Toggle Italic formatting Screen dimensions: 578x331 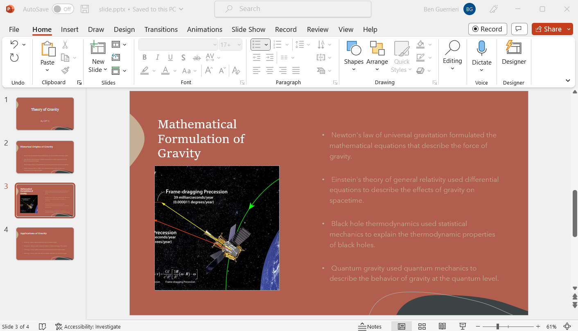click(157, 58)
